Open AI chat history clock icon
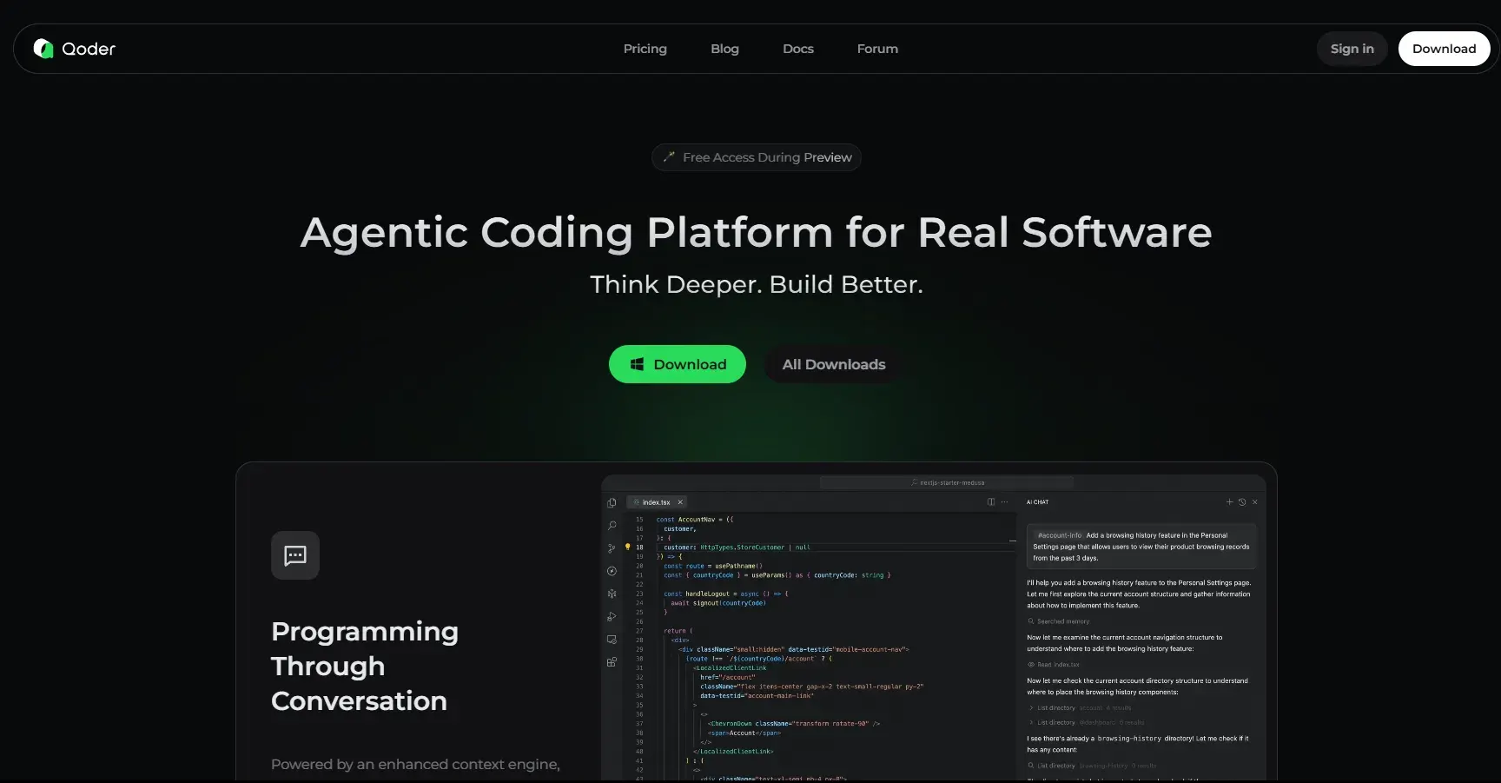Image resolution: width=1501 pixels, height=783 pixels. 1242,502
